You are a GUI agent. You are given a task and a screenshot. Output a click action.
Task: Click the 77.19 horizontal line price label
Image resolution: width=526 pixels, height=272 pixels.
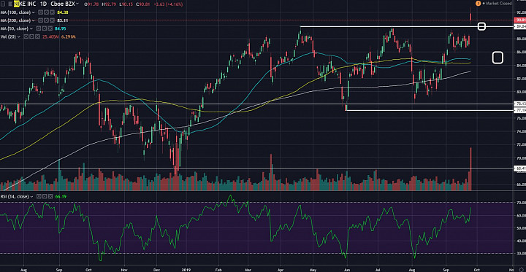pos(520,110)
